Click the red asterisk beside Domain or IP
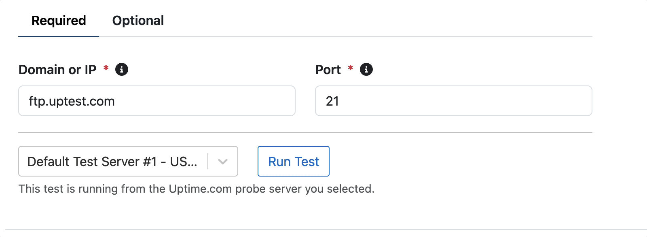This screenshot has width=647, height=237. (x=106, y=68)
